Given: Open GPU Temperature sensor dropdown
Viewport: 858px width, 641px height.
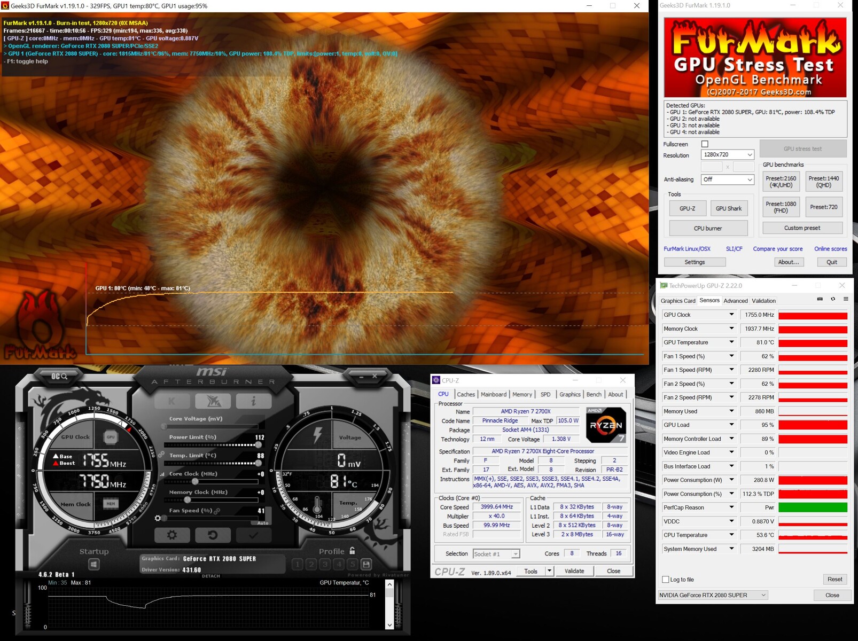Looking at the screenshot, I should 731,342.
